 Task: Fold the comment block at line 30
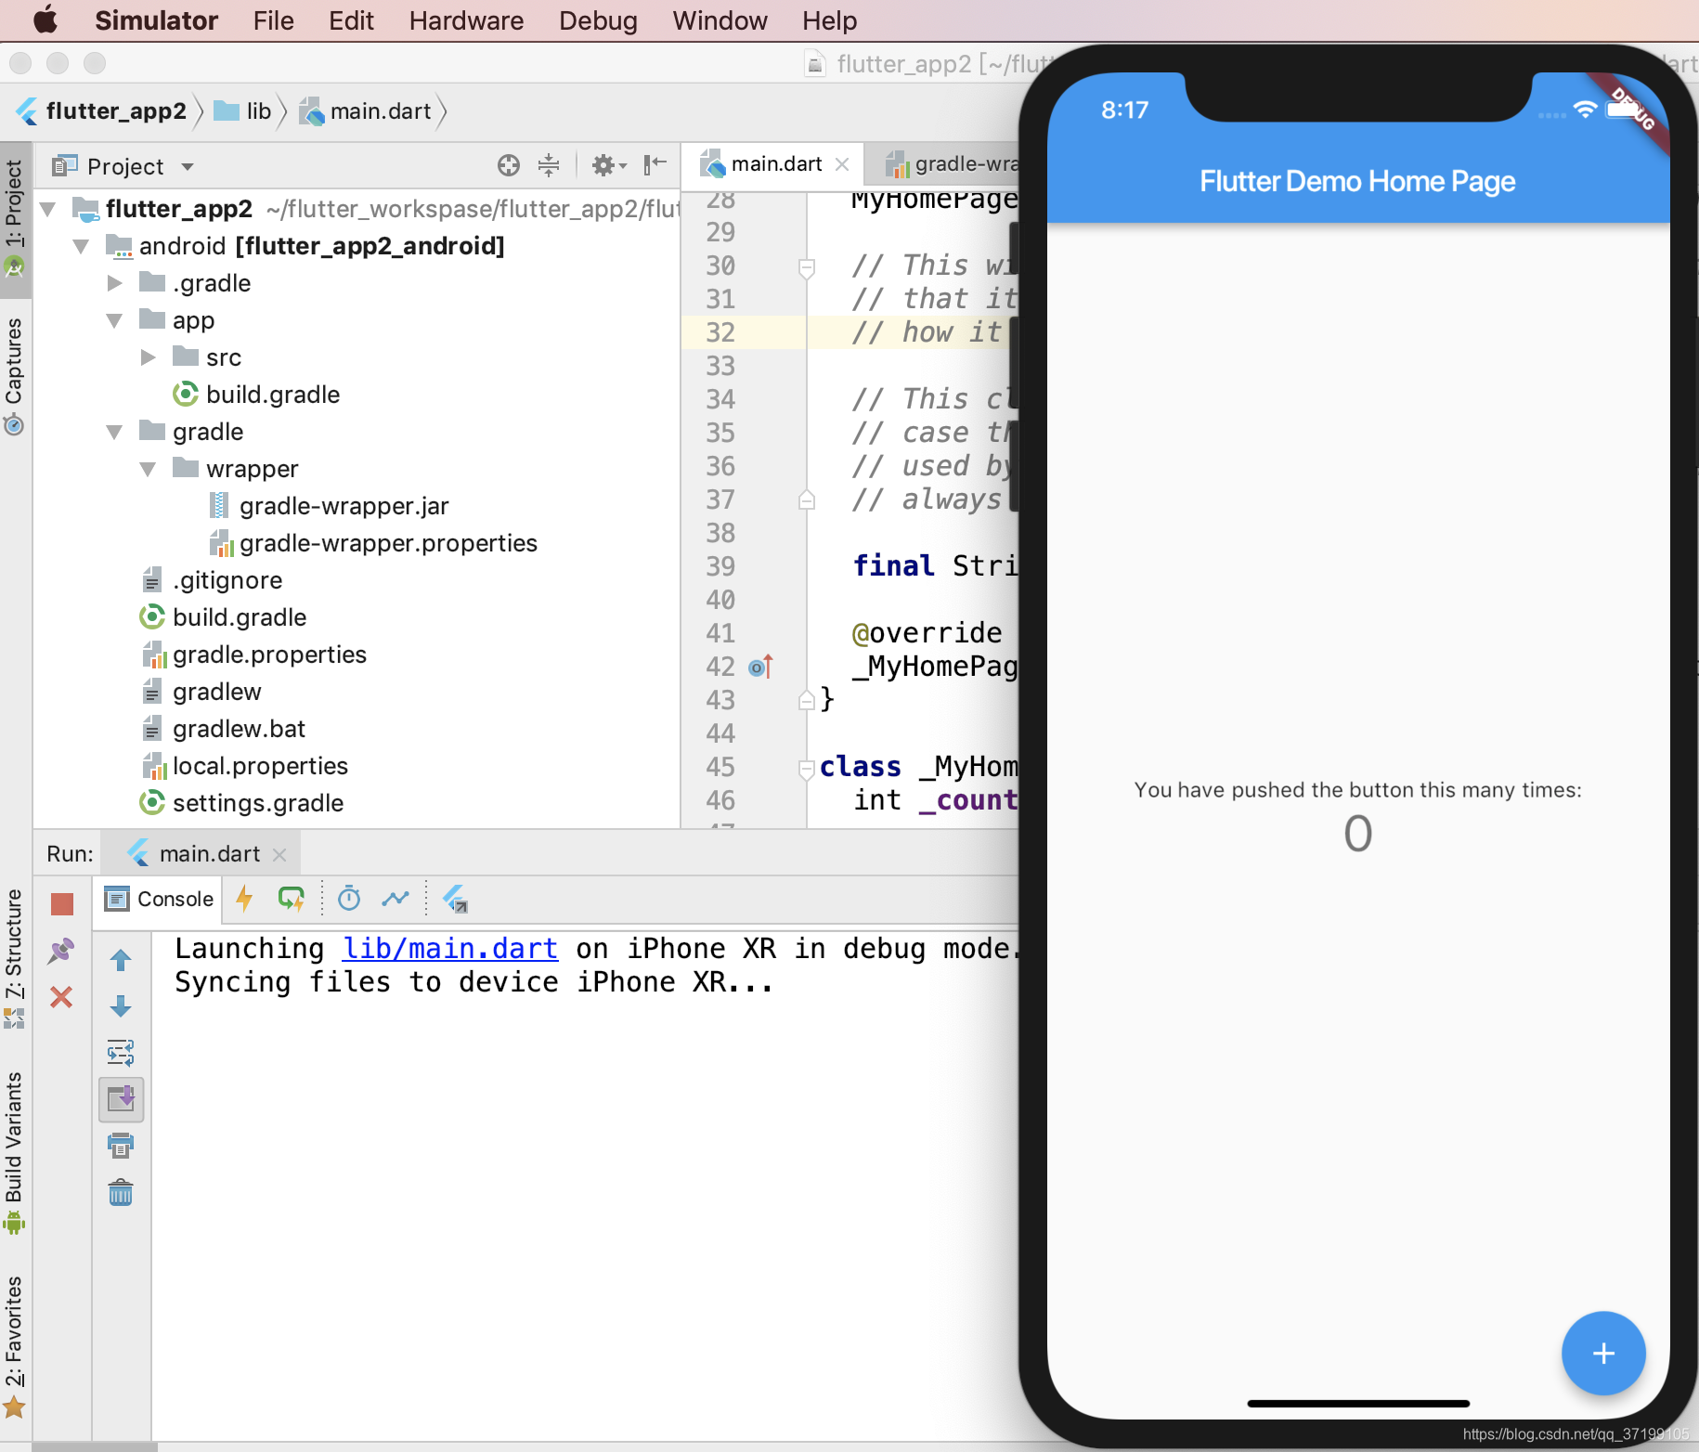click(807, 267)
